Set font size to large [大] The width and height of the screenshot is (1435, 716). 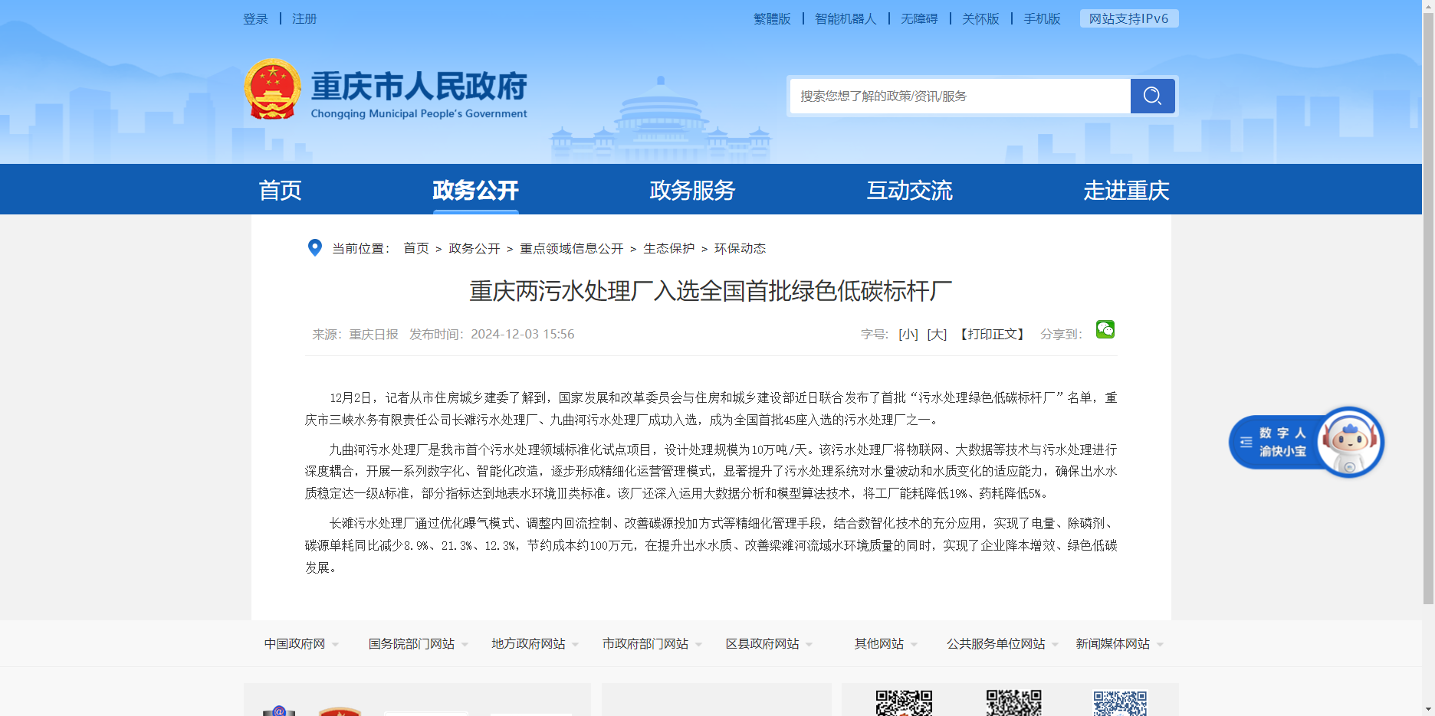point(937,335)
